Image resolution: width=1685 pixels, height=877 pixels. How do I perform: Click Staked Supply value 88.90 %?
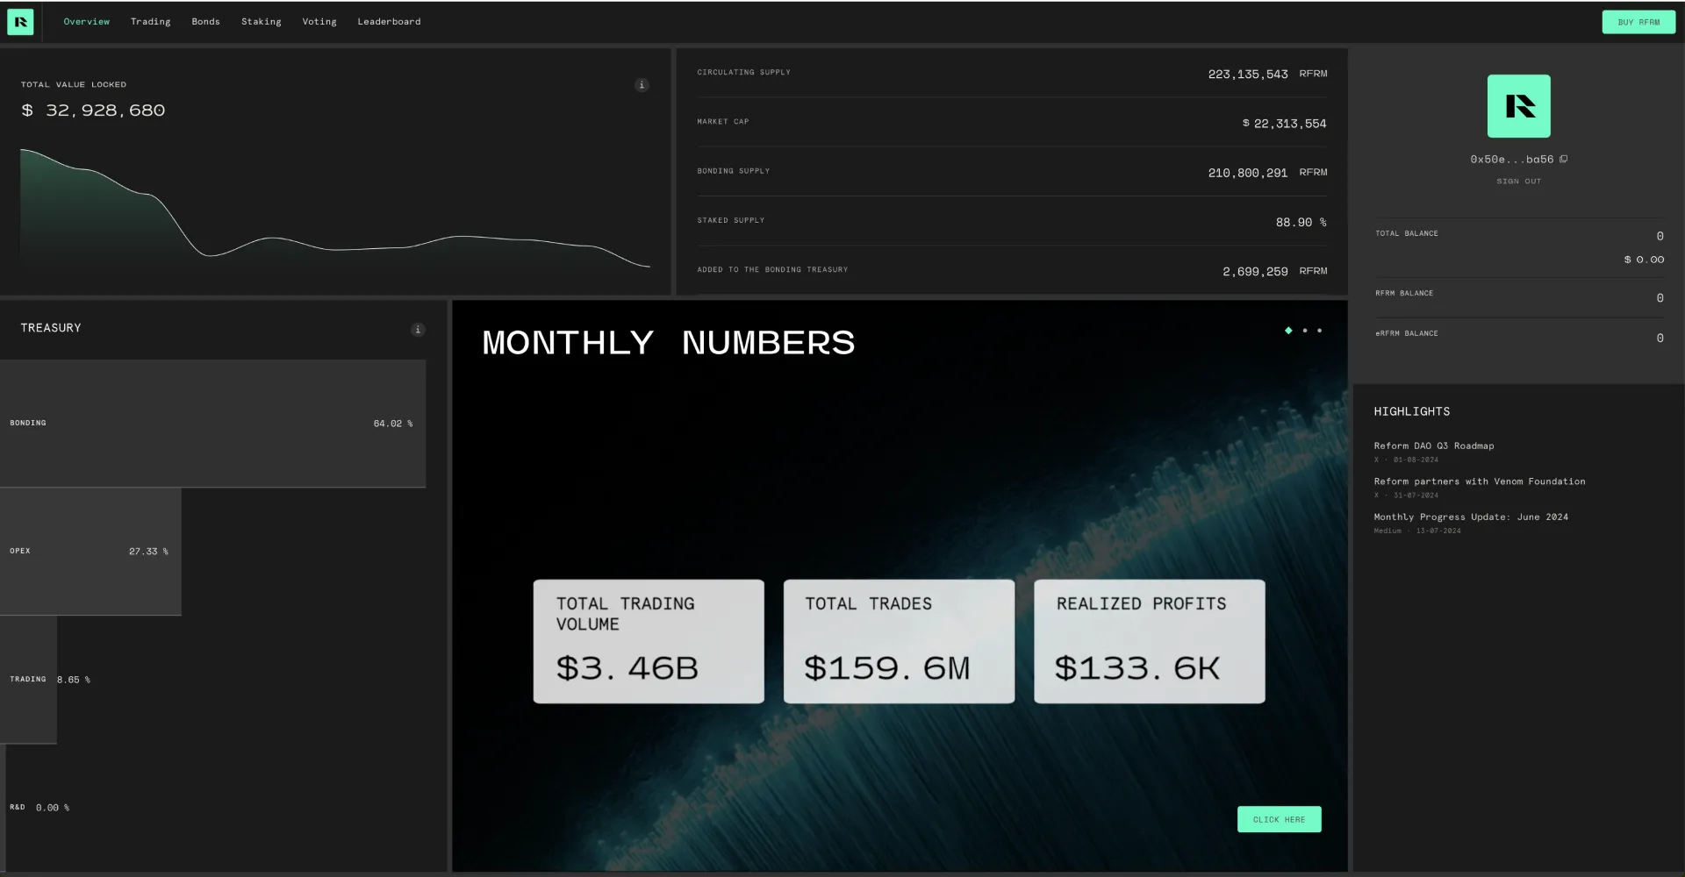point(1301,223)
